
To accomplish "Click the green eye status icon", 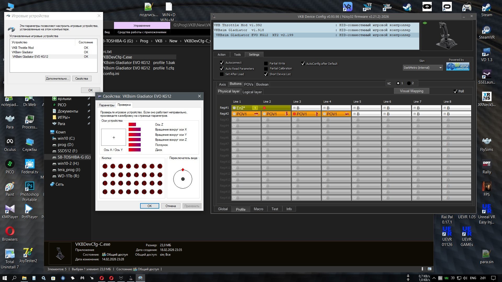I will coord(425,23).
